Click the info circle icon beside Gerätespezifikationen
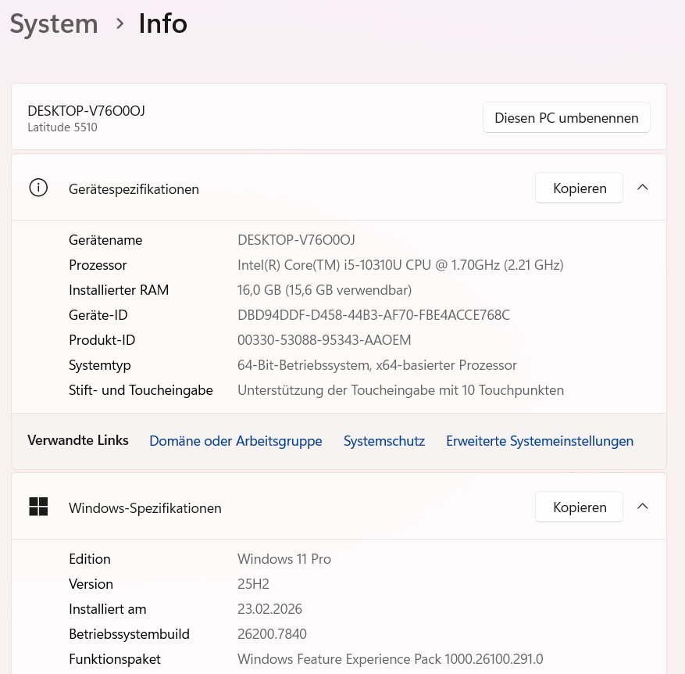685x674 pixels. click(38, 188)
